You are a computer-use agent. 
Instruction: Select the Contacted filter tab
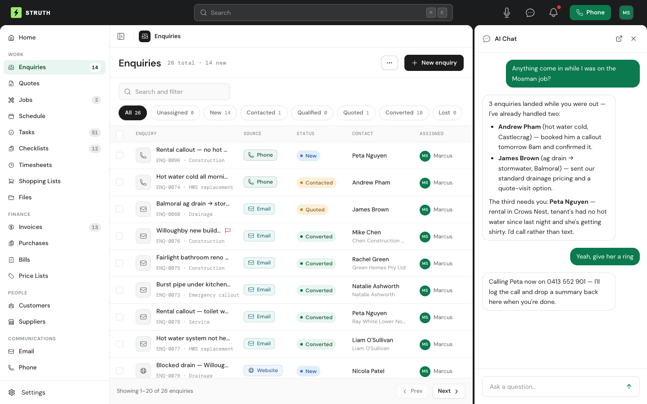point(264,113)
